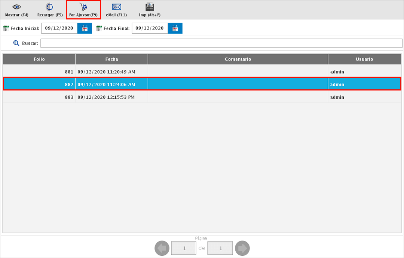The width and height of the screenshot is (404, 258).
Task: Reload the list with Recargar (F5)
Action: pyautogui.click(x=49, y=7)
